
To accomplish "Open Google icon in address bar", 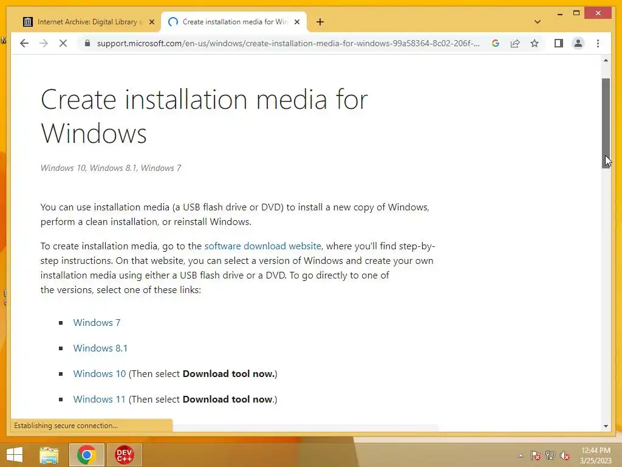I will coord(496,43).
